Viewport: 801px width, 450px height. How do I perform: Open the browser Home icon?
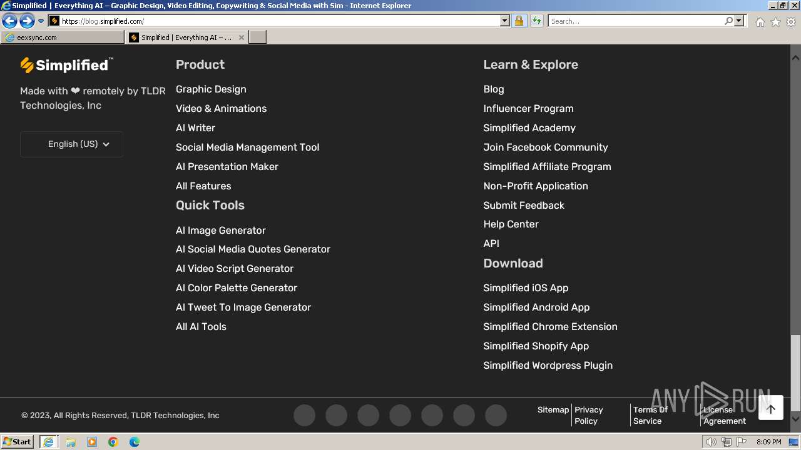[x=760, y=22]
